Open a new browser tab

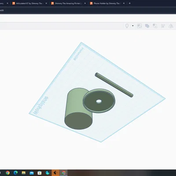pos(130,3)
